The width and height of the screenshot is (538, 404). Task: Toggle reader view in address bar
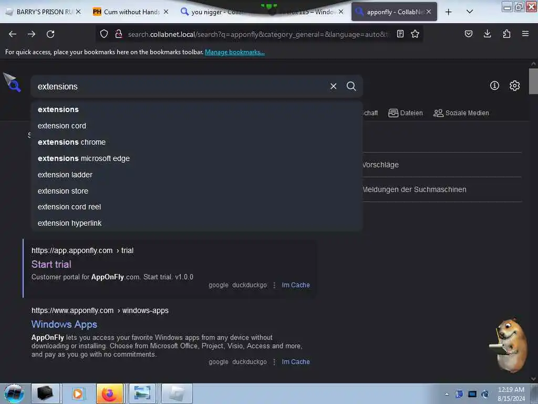pos(400,34)
